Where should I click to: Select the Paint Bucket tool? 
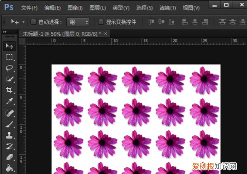tap(9, 168)
